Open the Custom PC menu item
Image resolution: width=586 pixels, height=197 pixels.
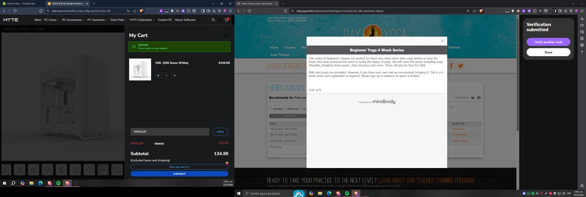[165, 20]
